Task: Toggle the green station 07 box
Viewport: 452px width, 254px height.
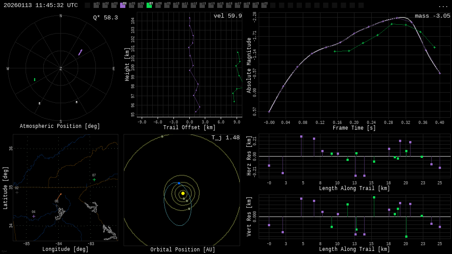Action: [149, 5]
